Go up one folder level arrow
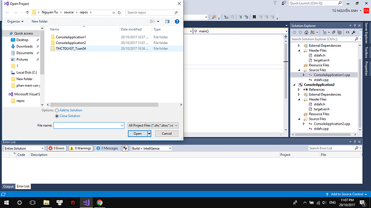Image resolution: width=371 pixels, height=208 pixels. click(x=27, y=12)
